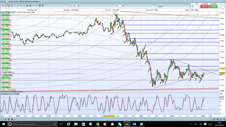Choose the diagonal trend line tool

pos(18,6)
